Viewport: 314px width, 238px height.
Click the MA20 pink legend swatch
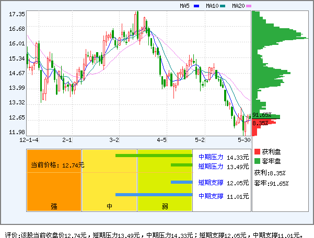point(249,6)
